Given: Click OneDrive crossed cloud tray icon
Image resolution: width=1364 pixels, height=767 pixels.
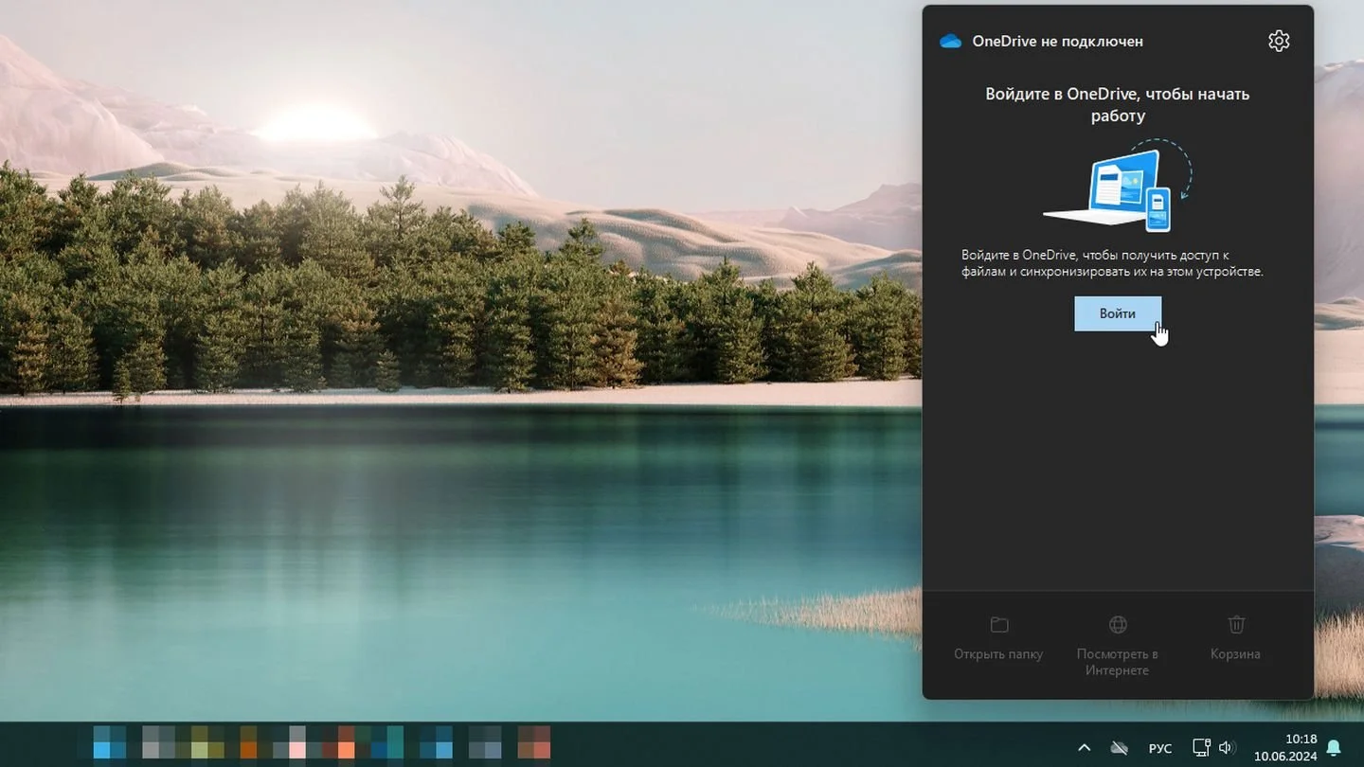Looking at the screenshot, I should (1119, 748).
